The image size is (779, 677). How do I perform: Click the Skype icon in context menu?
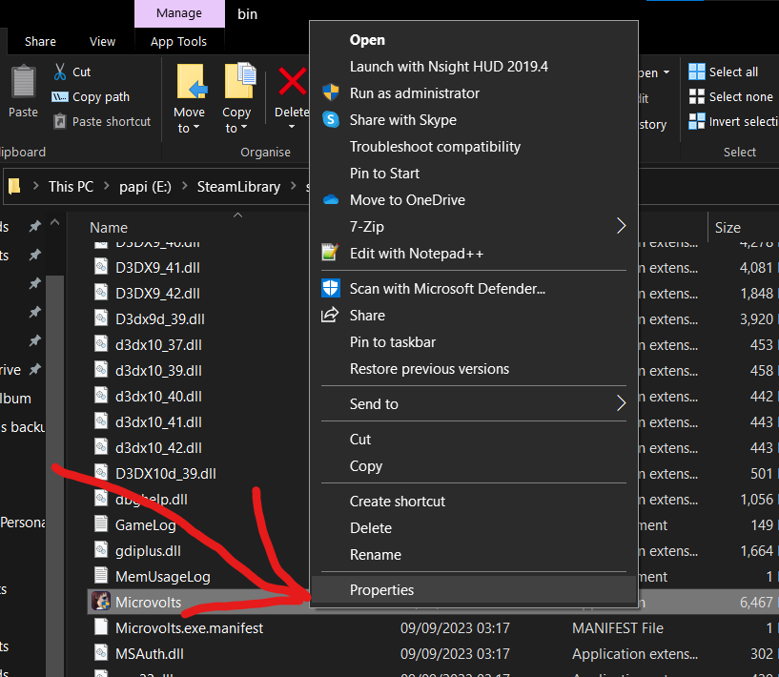pyautogui.click(x=331, y=120)
